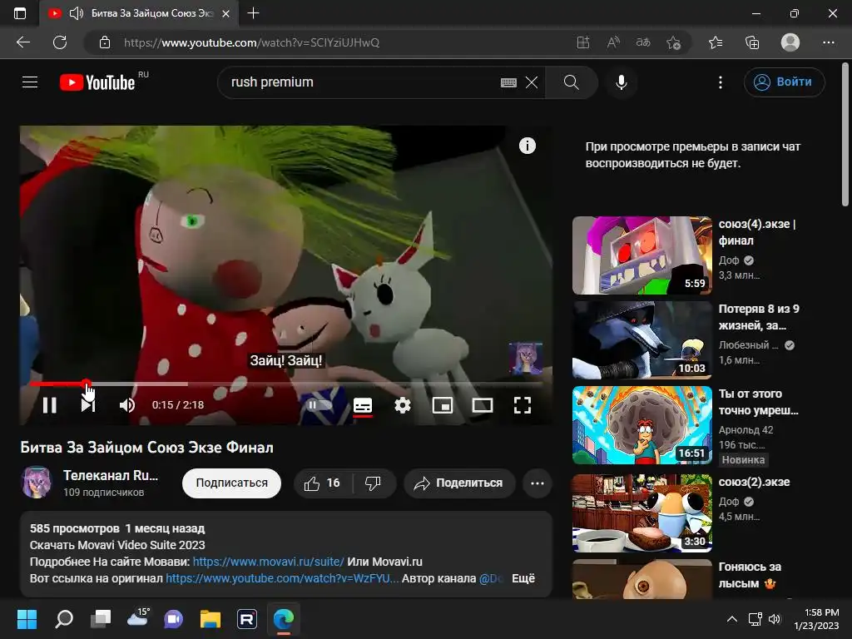The width and height of the screenshot is (852, 639).
Task: Open the original video YouTube link
Action: point(282,579)
